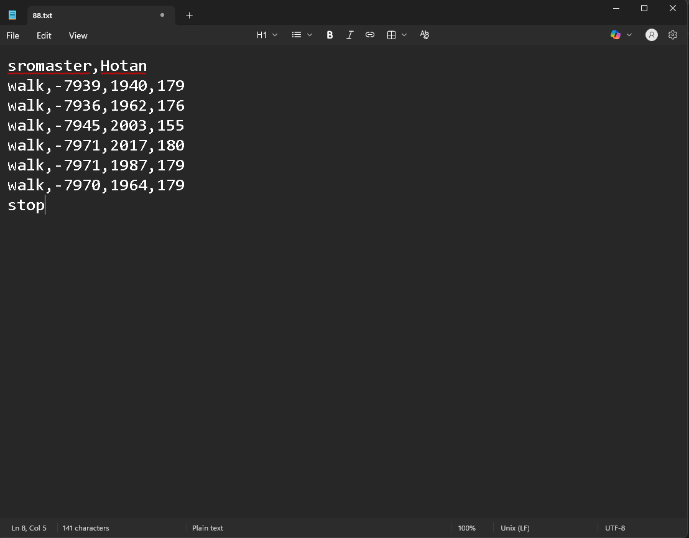
Task: Clear formatting with the eraser icon
Action: click(x=425, y=35)
